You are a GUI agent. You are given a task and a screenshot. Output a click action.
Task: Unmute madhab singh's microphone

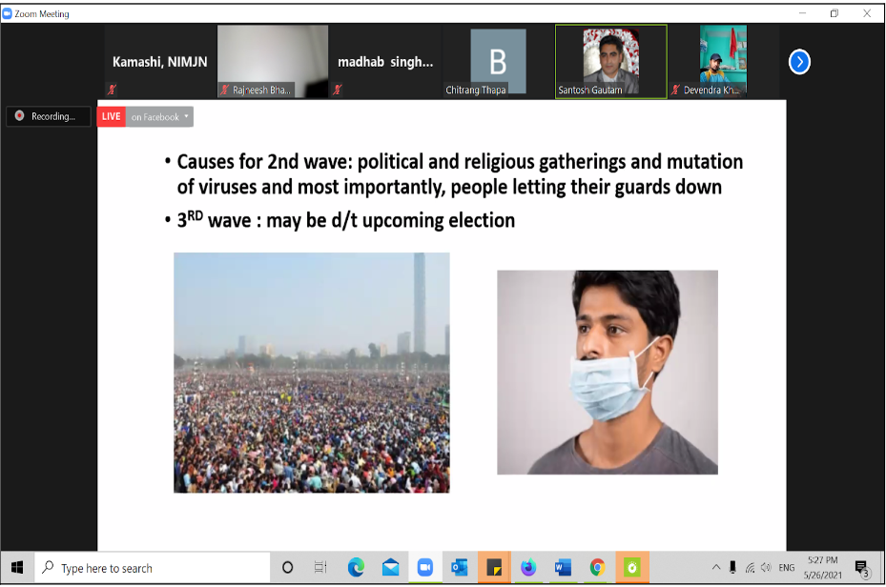[x=336, y=90]
